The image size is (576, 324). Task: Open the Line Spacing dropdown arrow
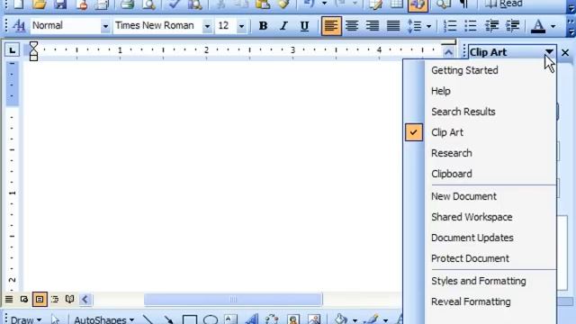tap(428, 26)
